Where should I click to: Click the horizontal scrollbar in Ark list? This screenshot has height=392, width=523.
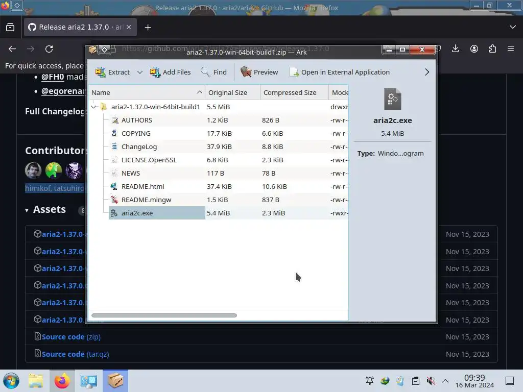pyautogui.click(x=164, y=315)
